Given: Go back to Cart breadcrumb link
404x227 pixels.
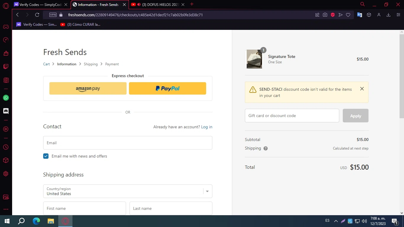Looking at the screenshot, I should point(46,64).
